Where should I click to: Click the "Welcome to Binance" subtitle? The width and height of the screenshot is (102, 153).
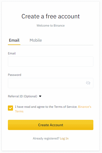[51, 26]
